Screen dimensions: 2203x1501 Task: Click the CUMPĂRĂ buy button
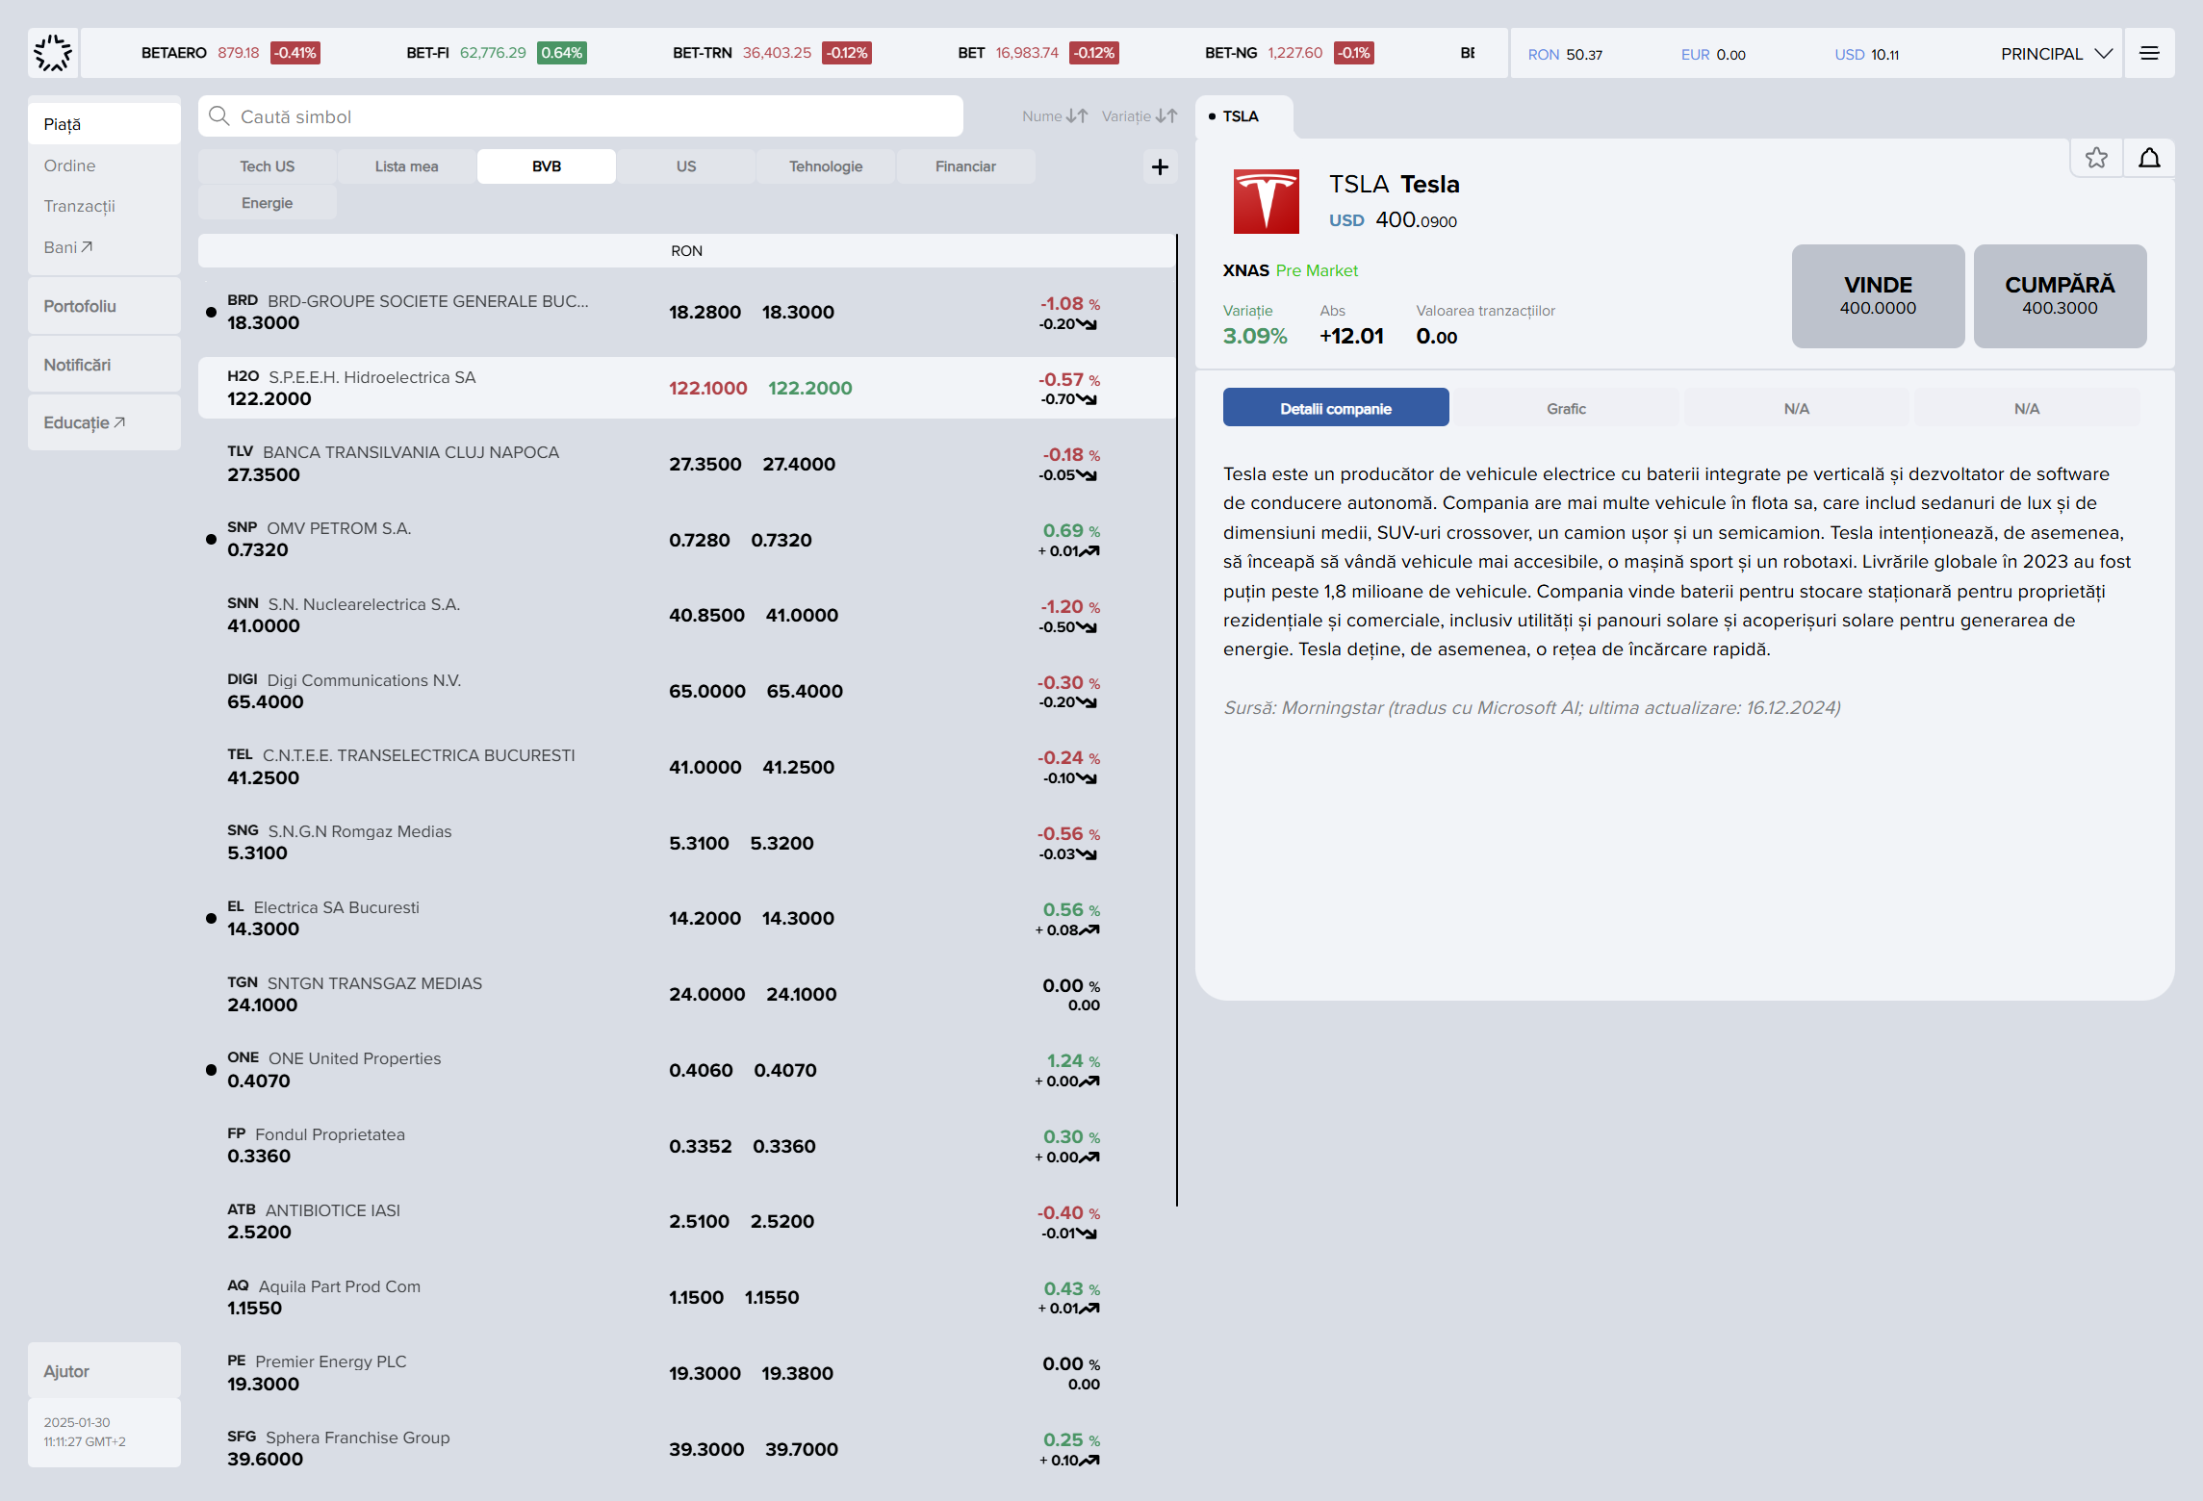(2060, 296)
